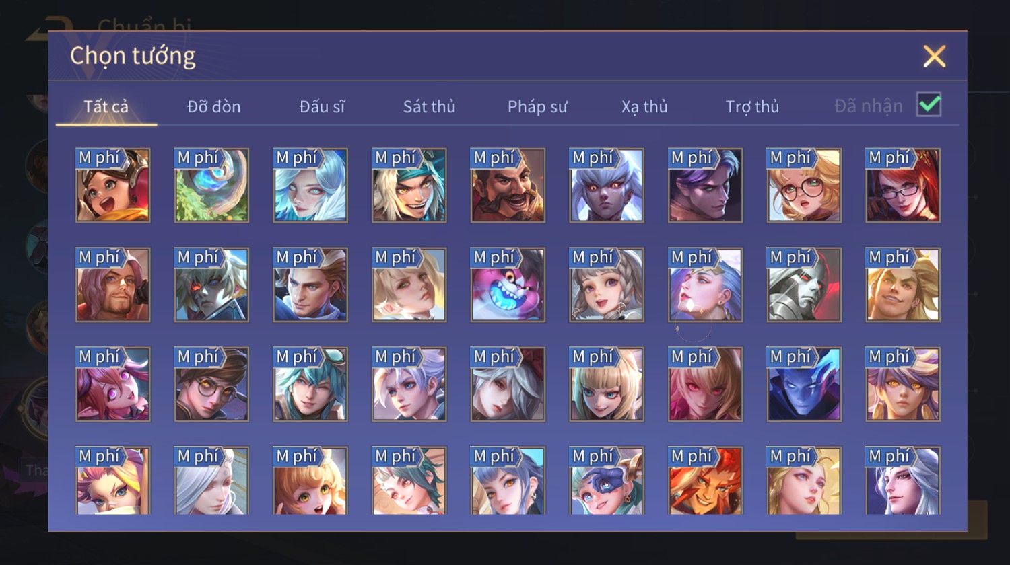This screenshot has height=565, width=1010.
Task: Select the Tất cả tab
Action: coord(106,106)
